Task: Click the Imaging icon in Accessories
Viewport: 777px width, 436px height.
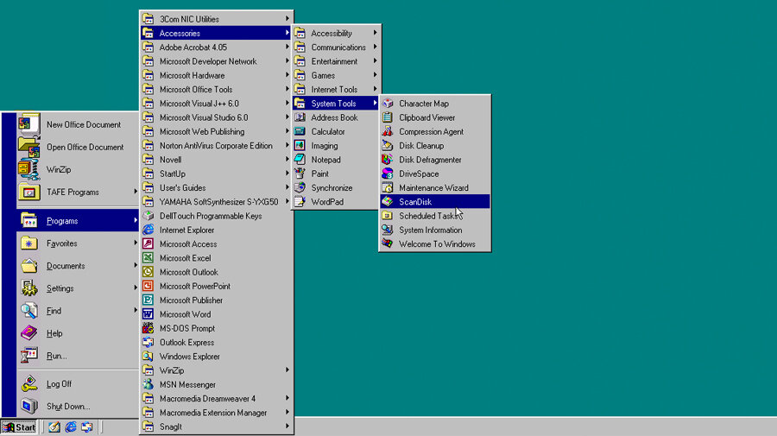Action: point(300,146)
